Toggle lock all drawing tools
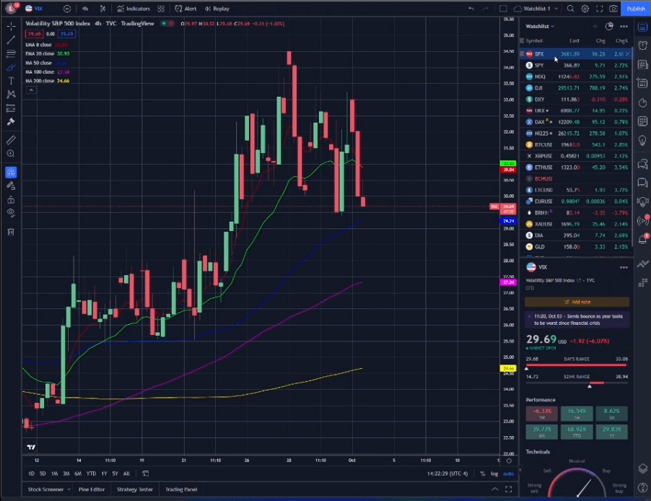This screenshot has width=651, height=501. click(x=12, y=200)
